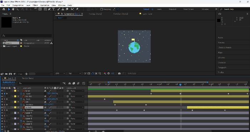Select the Pan Behind anchor point tool

click(40, 9)
